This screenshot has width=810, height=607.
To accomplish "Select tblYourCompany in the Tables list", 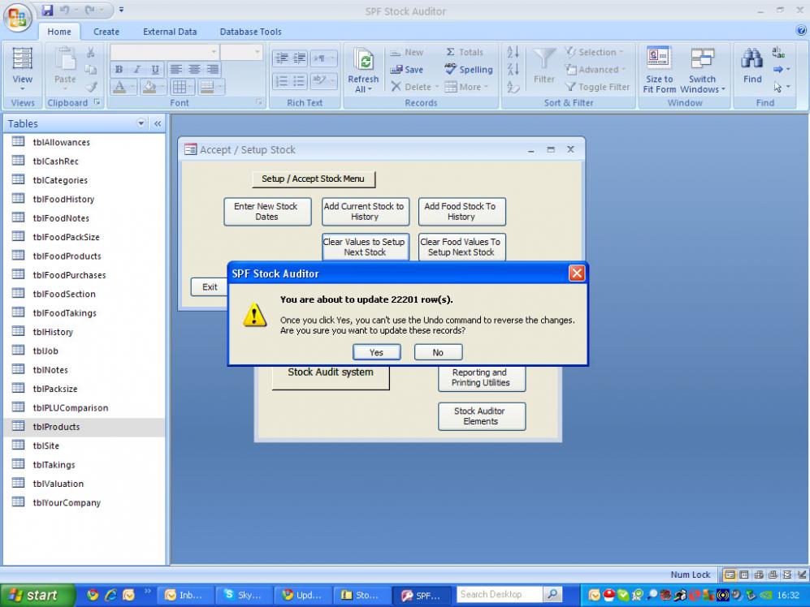I will coord(84,503).
